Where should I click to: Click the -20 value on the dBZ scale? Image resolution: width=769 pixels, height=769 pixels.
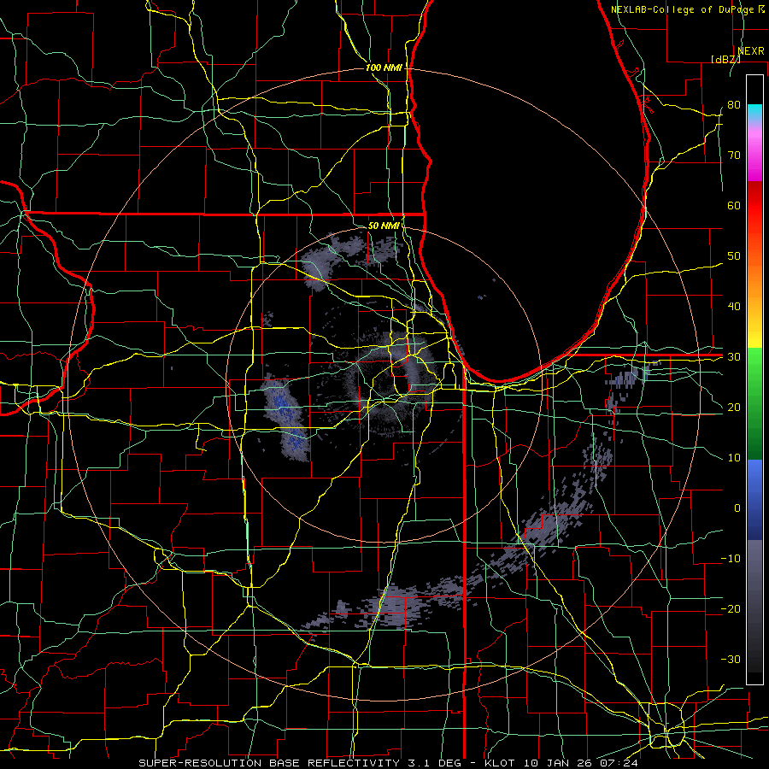[x=731, y=609]
